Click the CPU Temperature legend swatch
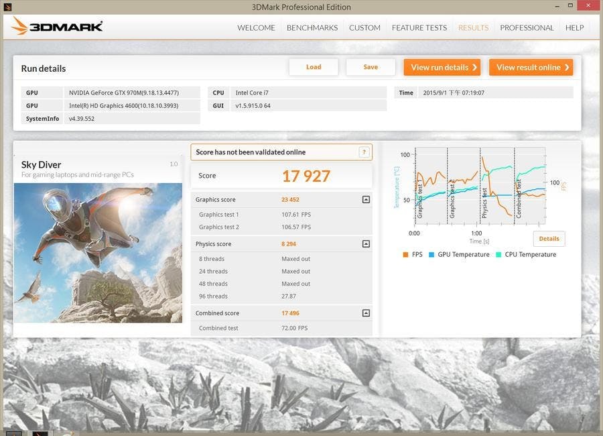 (x=498, y=255)
